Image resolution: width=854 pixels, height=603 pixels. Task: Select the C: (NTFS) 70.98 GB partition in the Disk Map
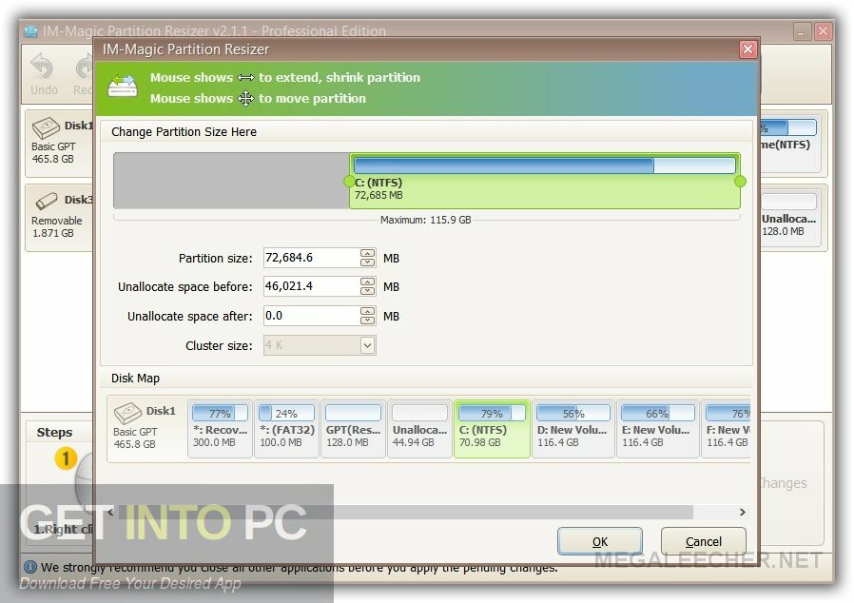tap(492, 429)
